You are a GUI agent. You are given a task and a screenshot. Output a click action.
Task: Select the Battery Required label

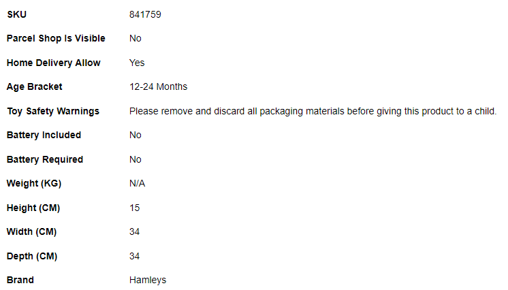coord(45,159)
